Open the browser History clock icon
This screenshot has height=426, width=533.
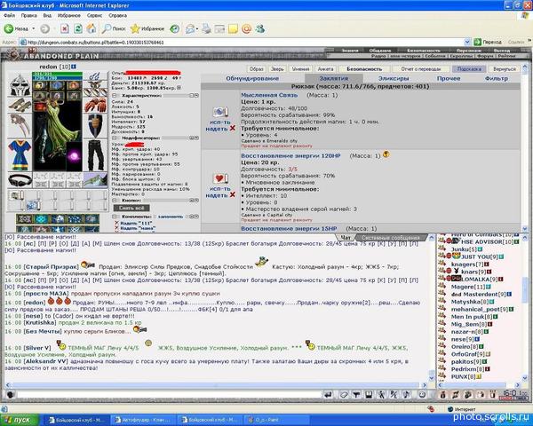175,29
